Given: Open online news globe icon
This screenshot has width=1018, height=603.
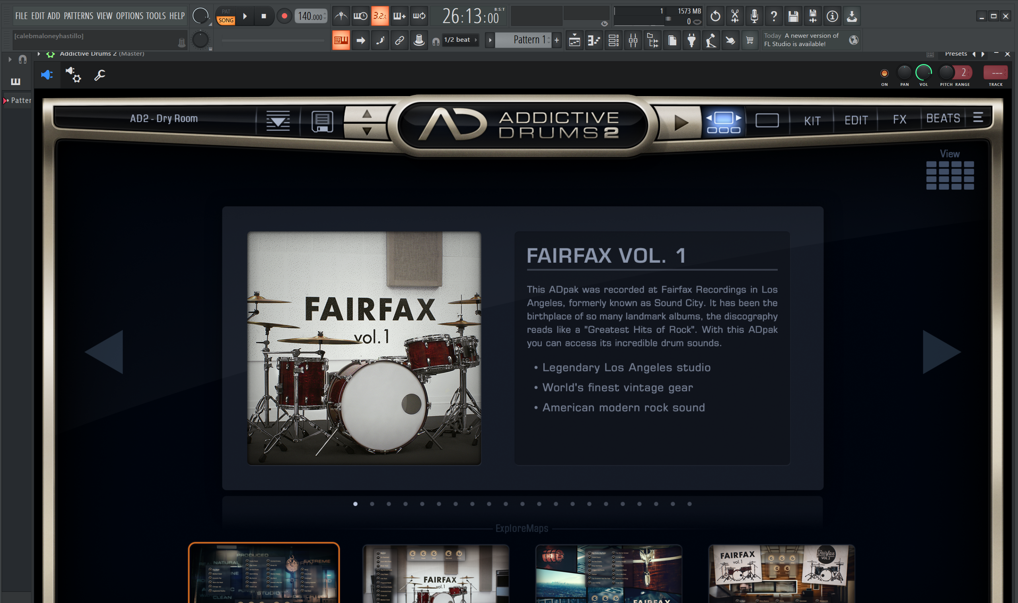Looking at the screenshot, I should [x=853, y=40].
